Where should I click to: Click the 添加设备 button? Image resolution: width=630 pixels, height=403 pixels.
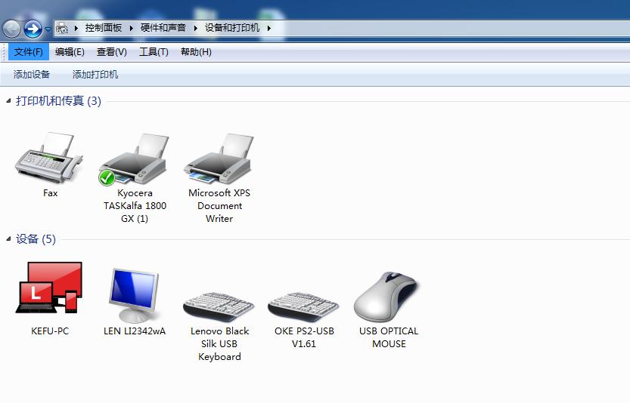(32, 75)
